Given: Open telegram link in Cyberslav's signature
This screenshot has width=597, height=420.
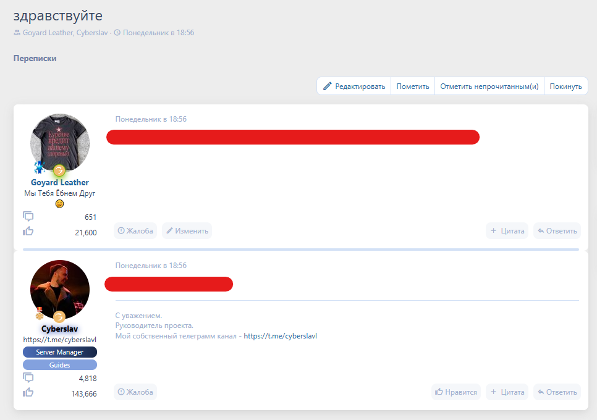Looking at the screenshot, I should (x=280, y=336).
